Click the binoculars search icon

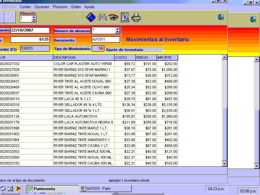(102, 17)
